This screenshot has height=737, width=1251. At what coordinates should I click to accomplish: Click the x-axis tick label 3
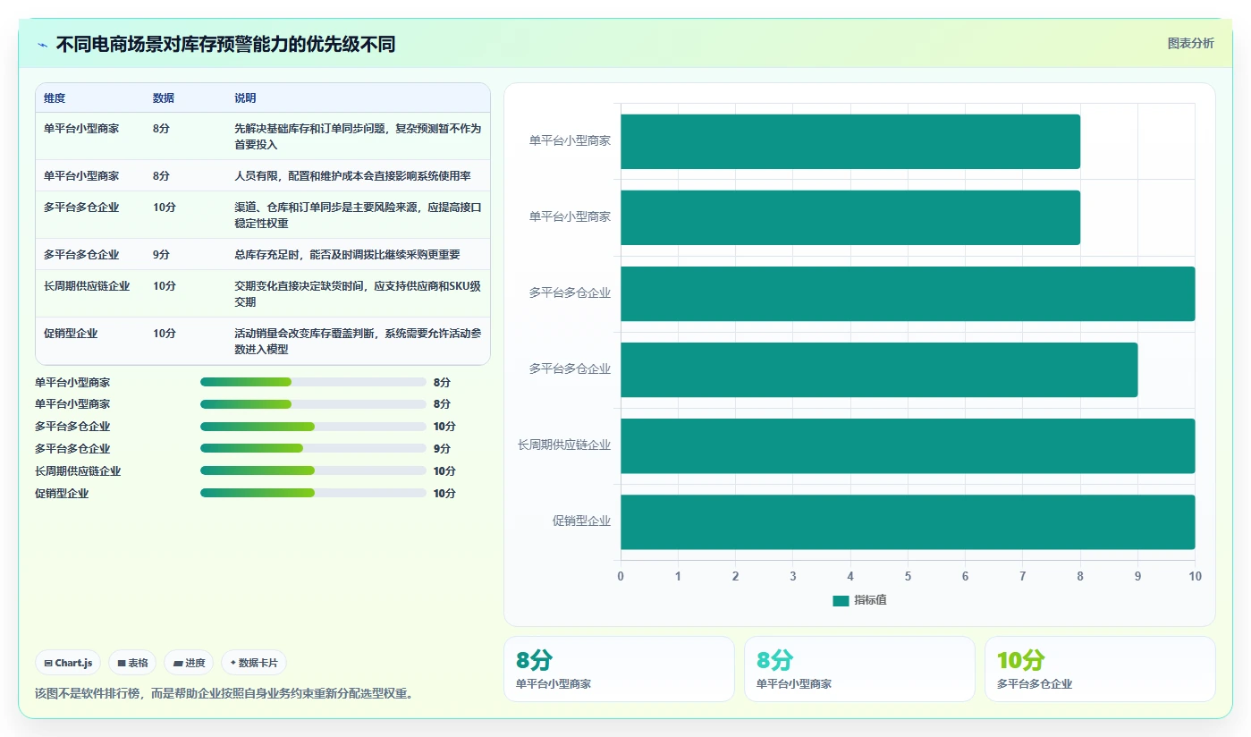click(x=793, y=576)
